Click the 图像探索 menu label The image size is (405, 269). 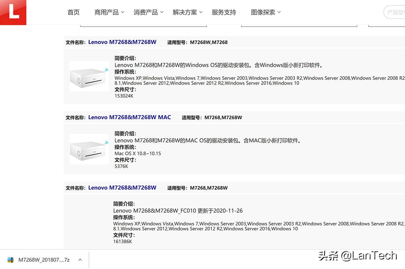pos(263,12)
